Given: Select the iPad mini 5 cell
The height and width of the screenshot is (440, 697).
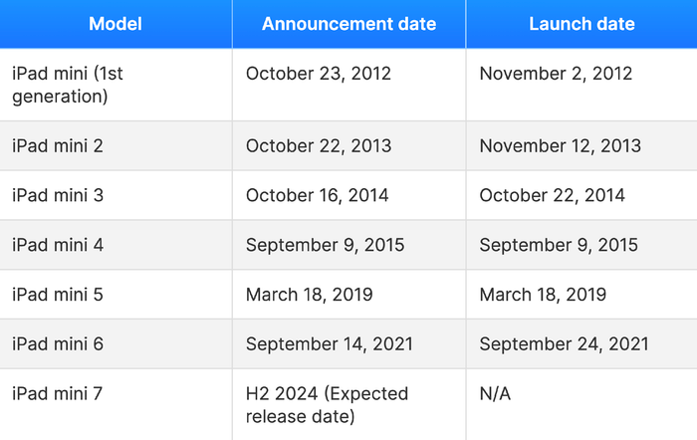Looking at the screenshot, I should click(x=58, y=295).
